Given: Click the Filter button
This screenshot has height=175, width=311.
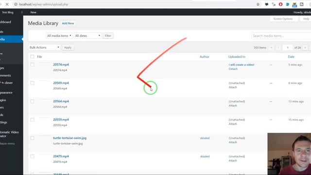Looking at the screenshot, I should [x=108, y=35].
